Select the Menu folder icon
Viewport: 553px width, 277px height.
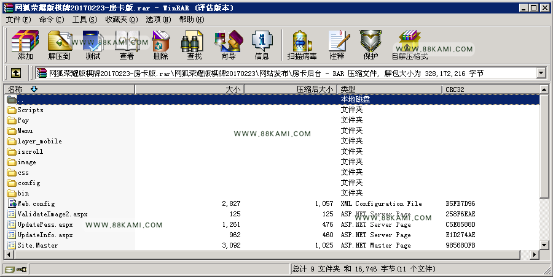[12, 131]
